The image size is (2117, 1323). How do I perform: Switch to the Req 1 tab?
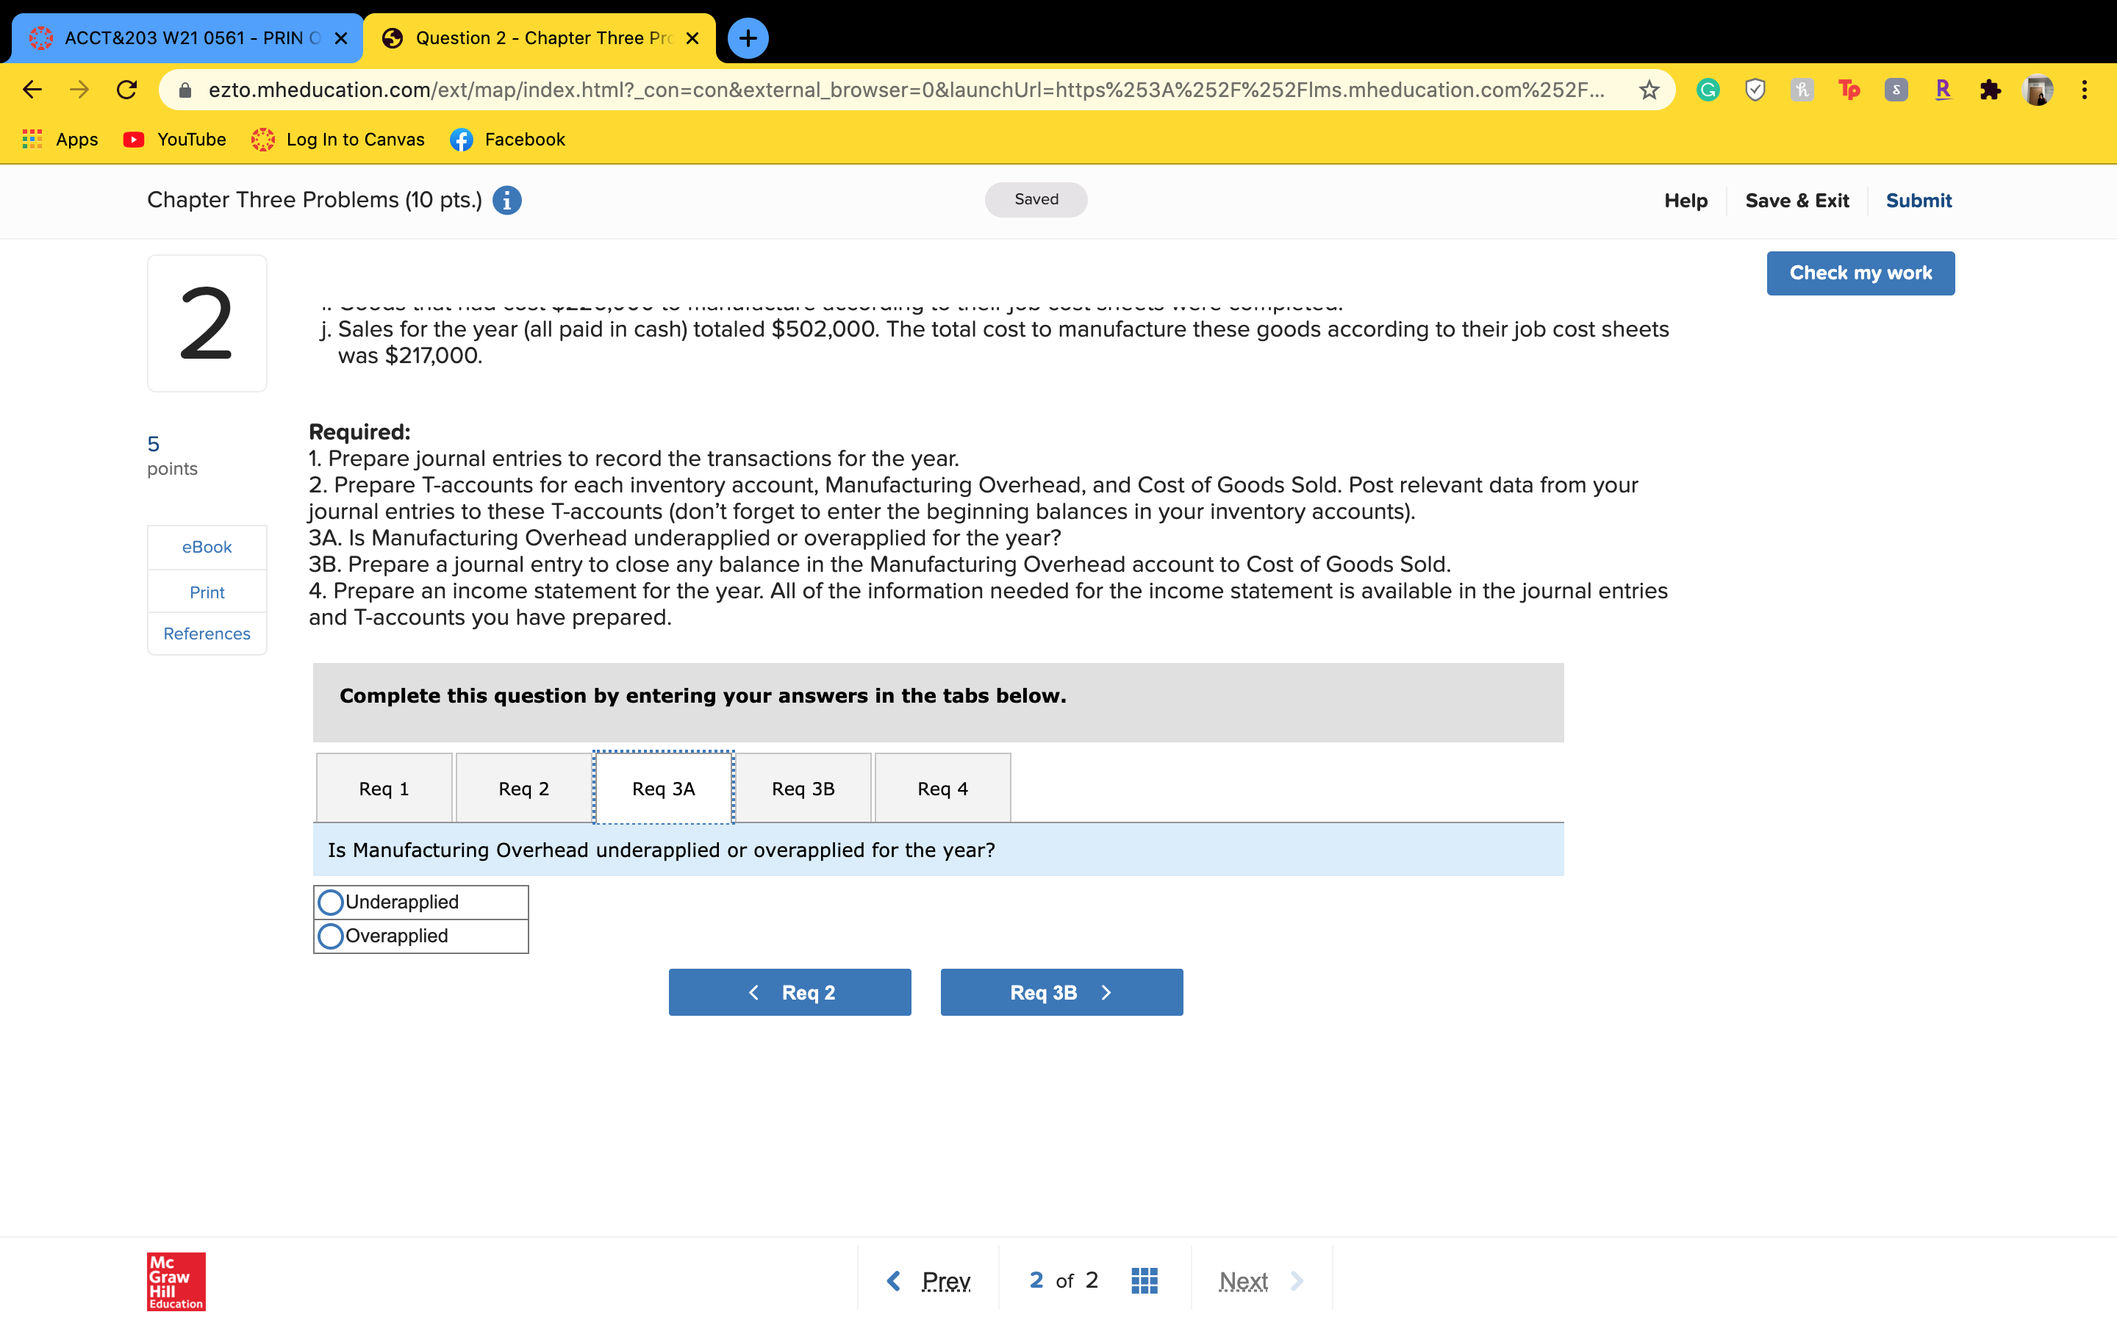click(x=383, y=787)
